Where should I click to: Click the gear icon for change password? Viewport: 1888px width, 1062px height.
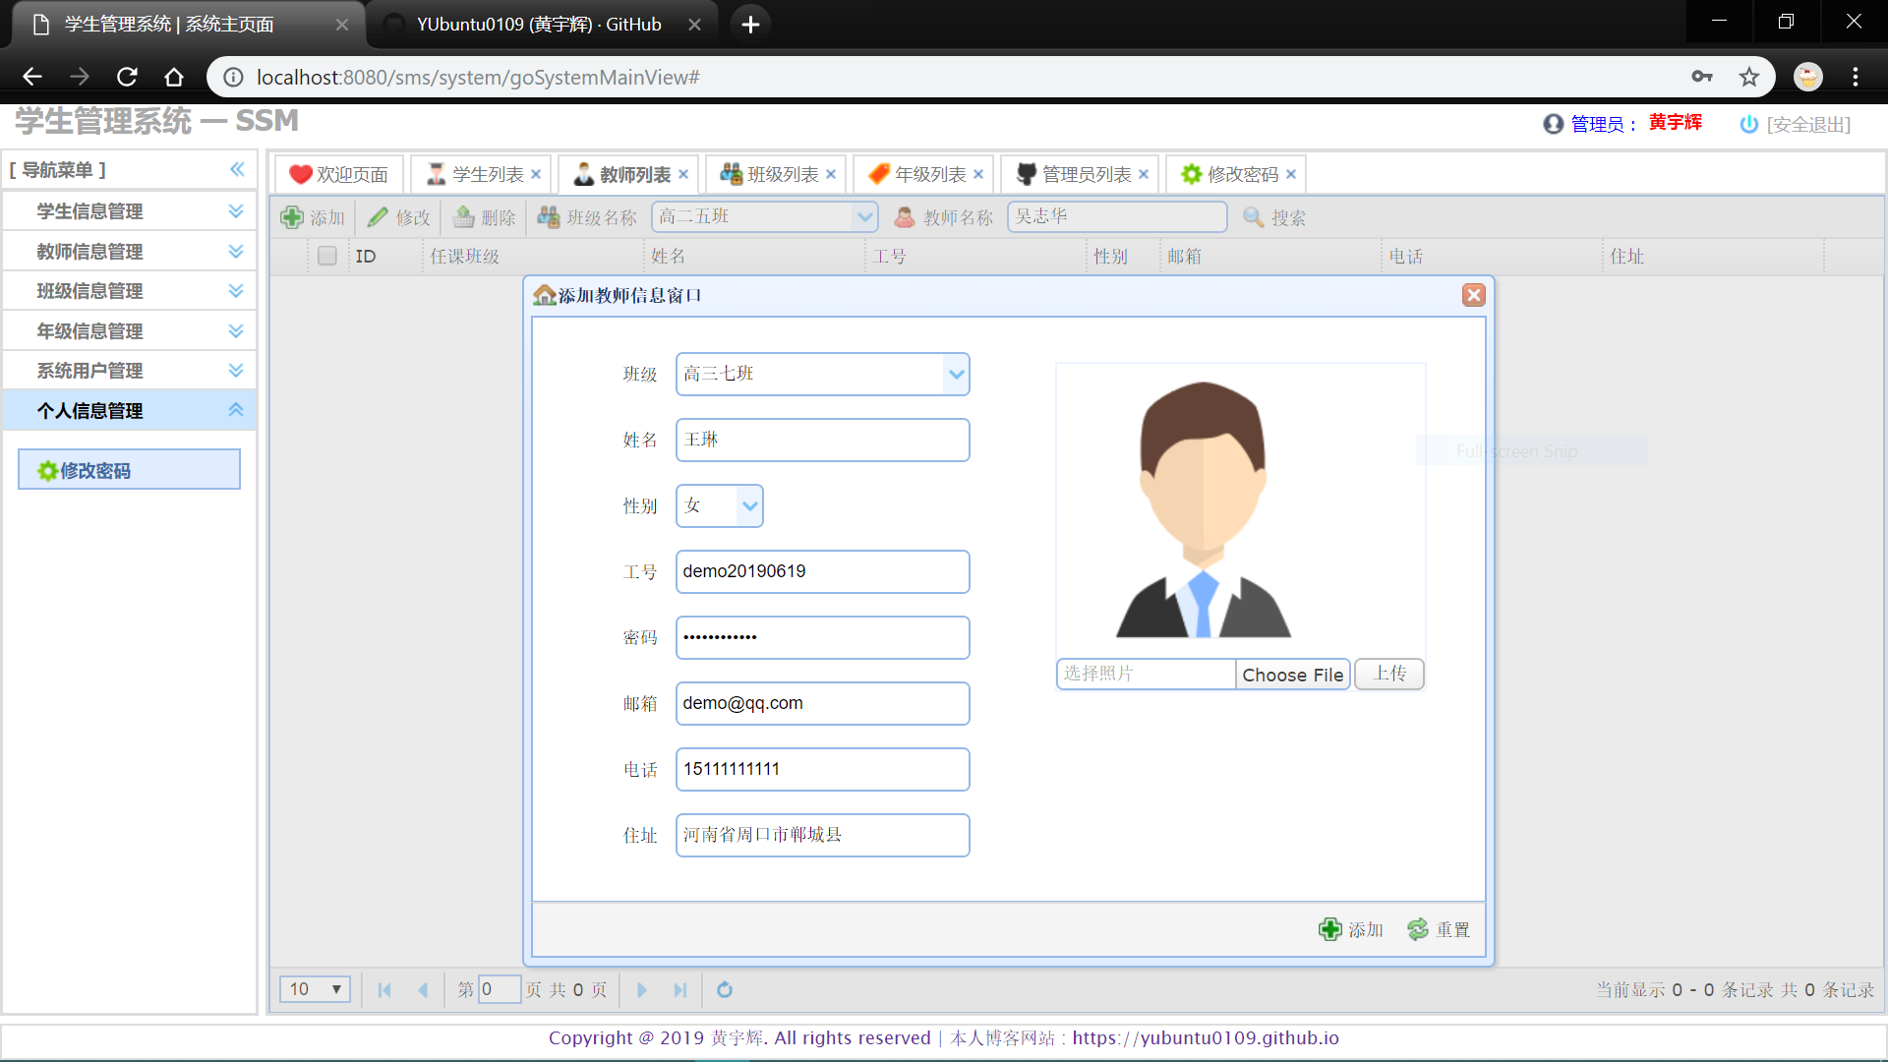(47, 470)
